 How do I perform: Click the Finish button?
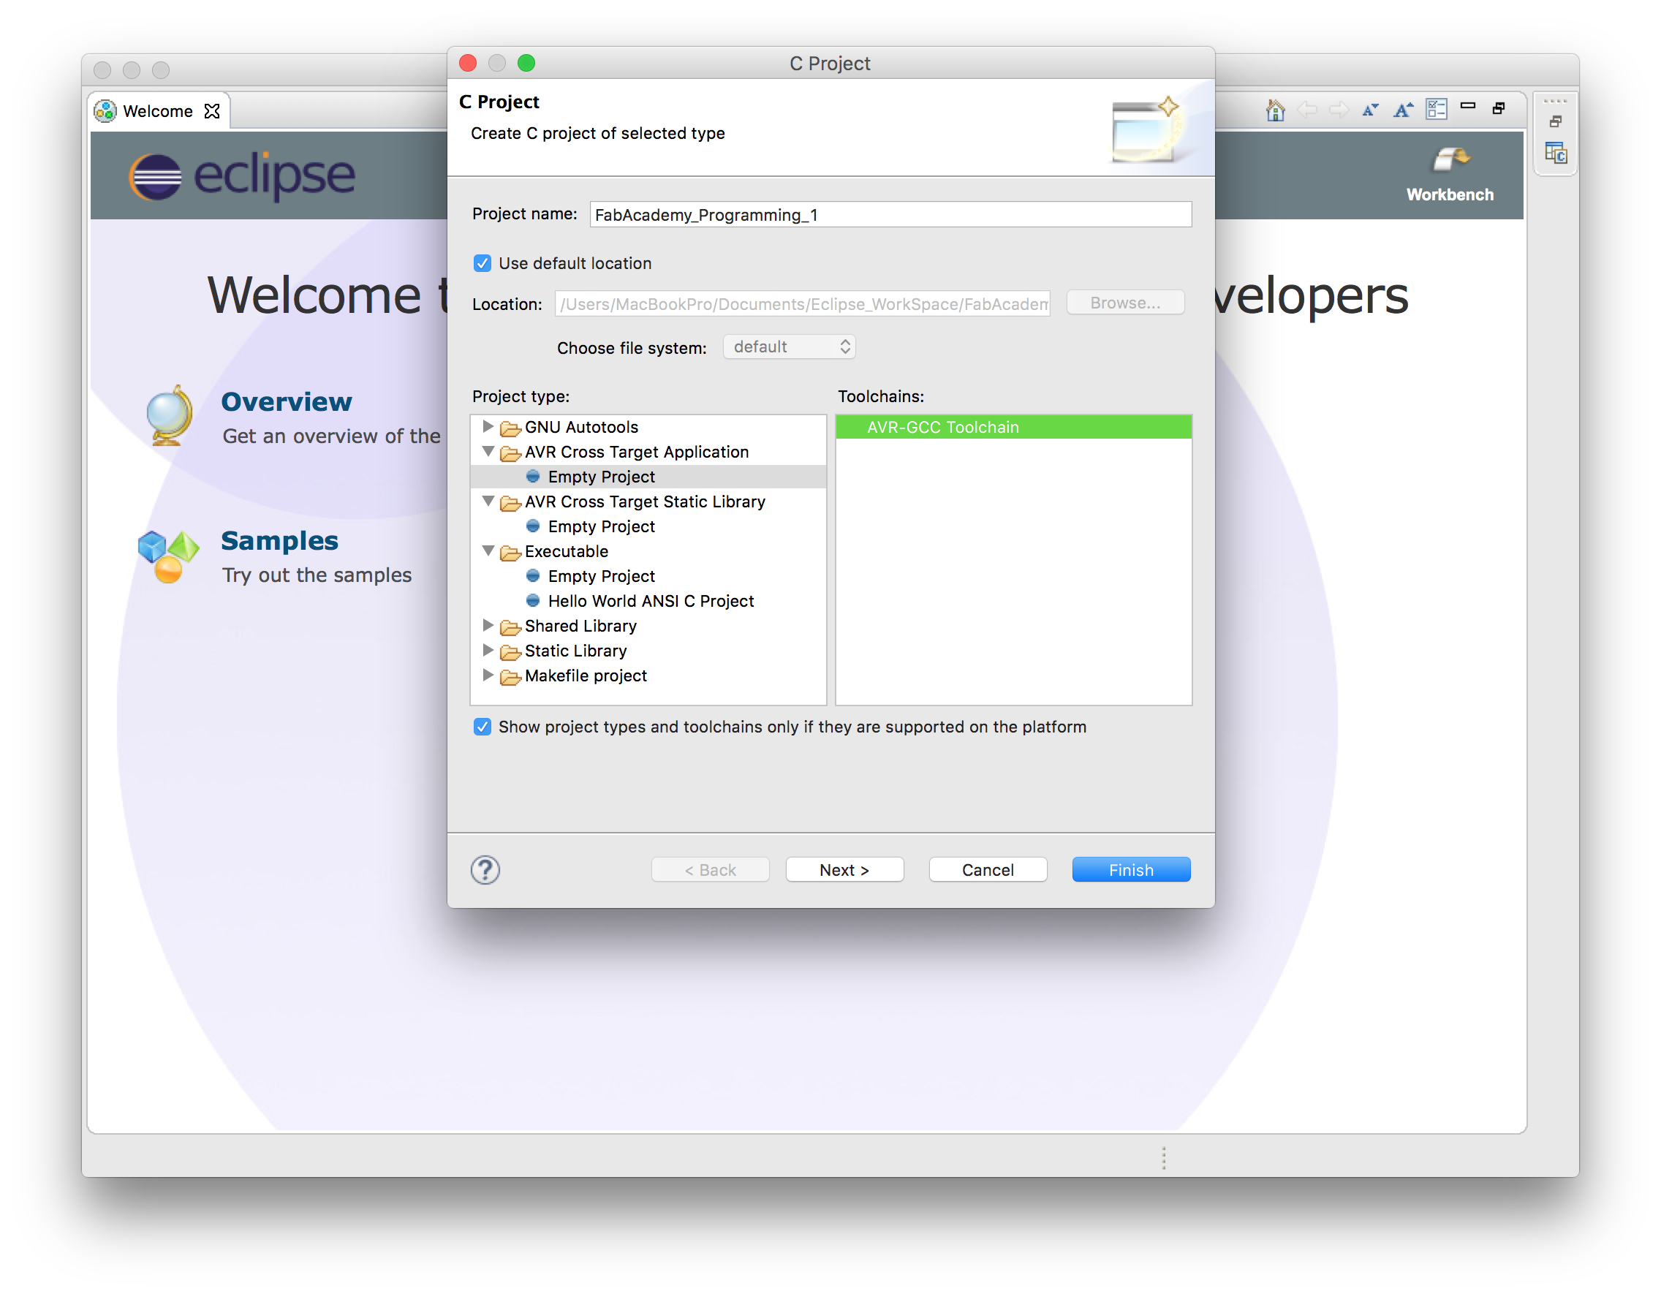1130,869
